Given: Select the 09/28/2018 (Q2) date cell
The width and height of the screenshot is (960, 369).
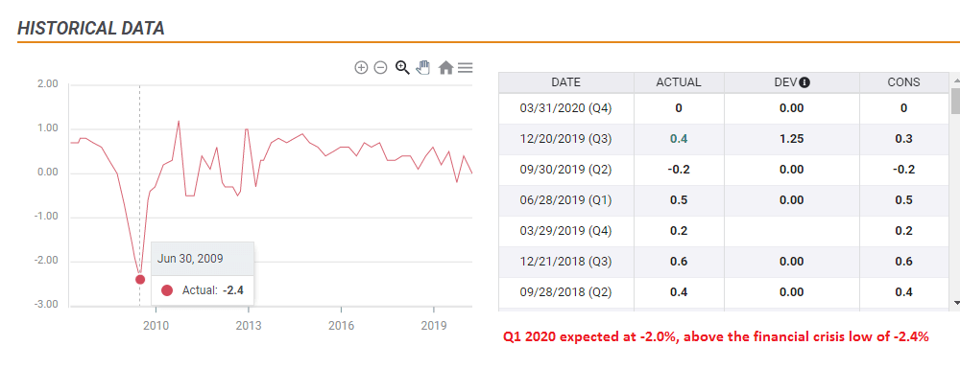Looking at the screenshot, I should (x=565, y=292).
